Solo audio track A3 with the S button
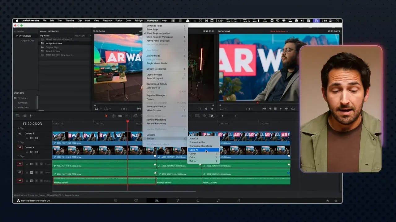This screenshot has width=396, height=222. tap(36, 180)
